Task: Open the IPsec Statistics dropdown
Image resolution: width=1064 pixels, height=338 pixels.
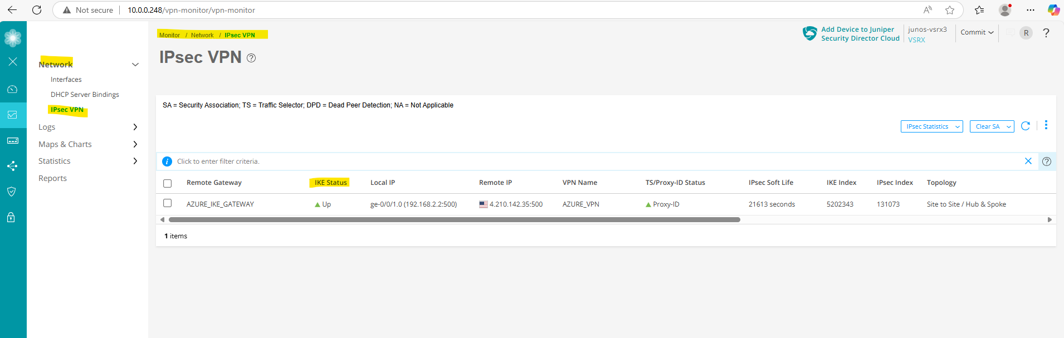Action: 931,126
